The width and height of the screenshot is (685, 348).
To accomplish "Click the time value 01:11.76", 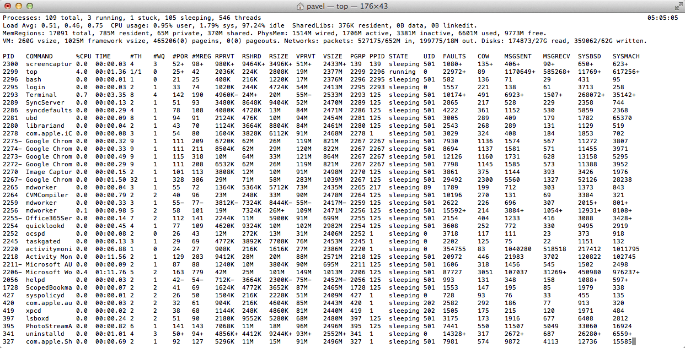I will pos(111,272).
